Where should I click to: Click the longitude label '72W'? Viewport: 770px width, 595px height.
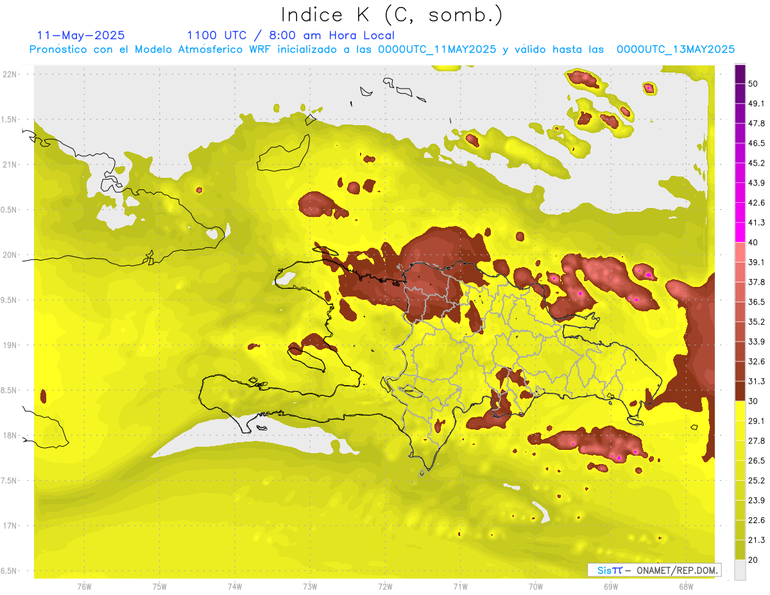coord(385,586)
